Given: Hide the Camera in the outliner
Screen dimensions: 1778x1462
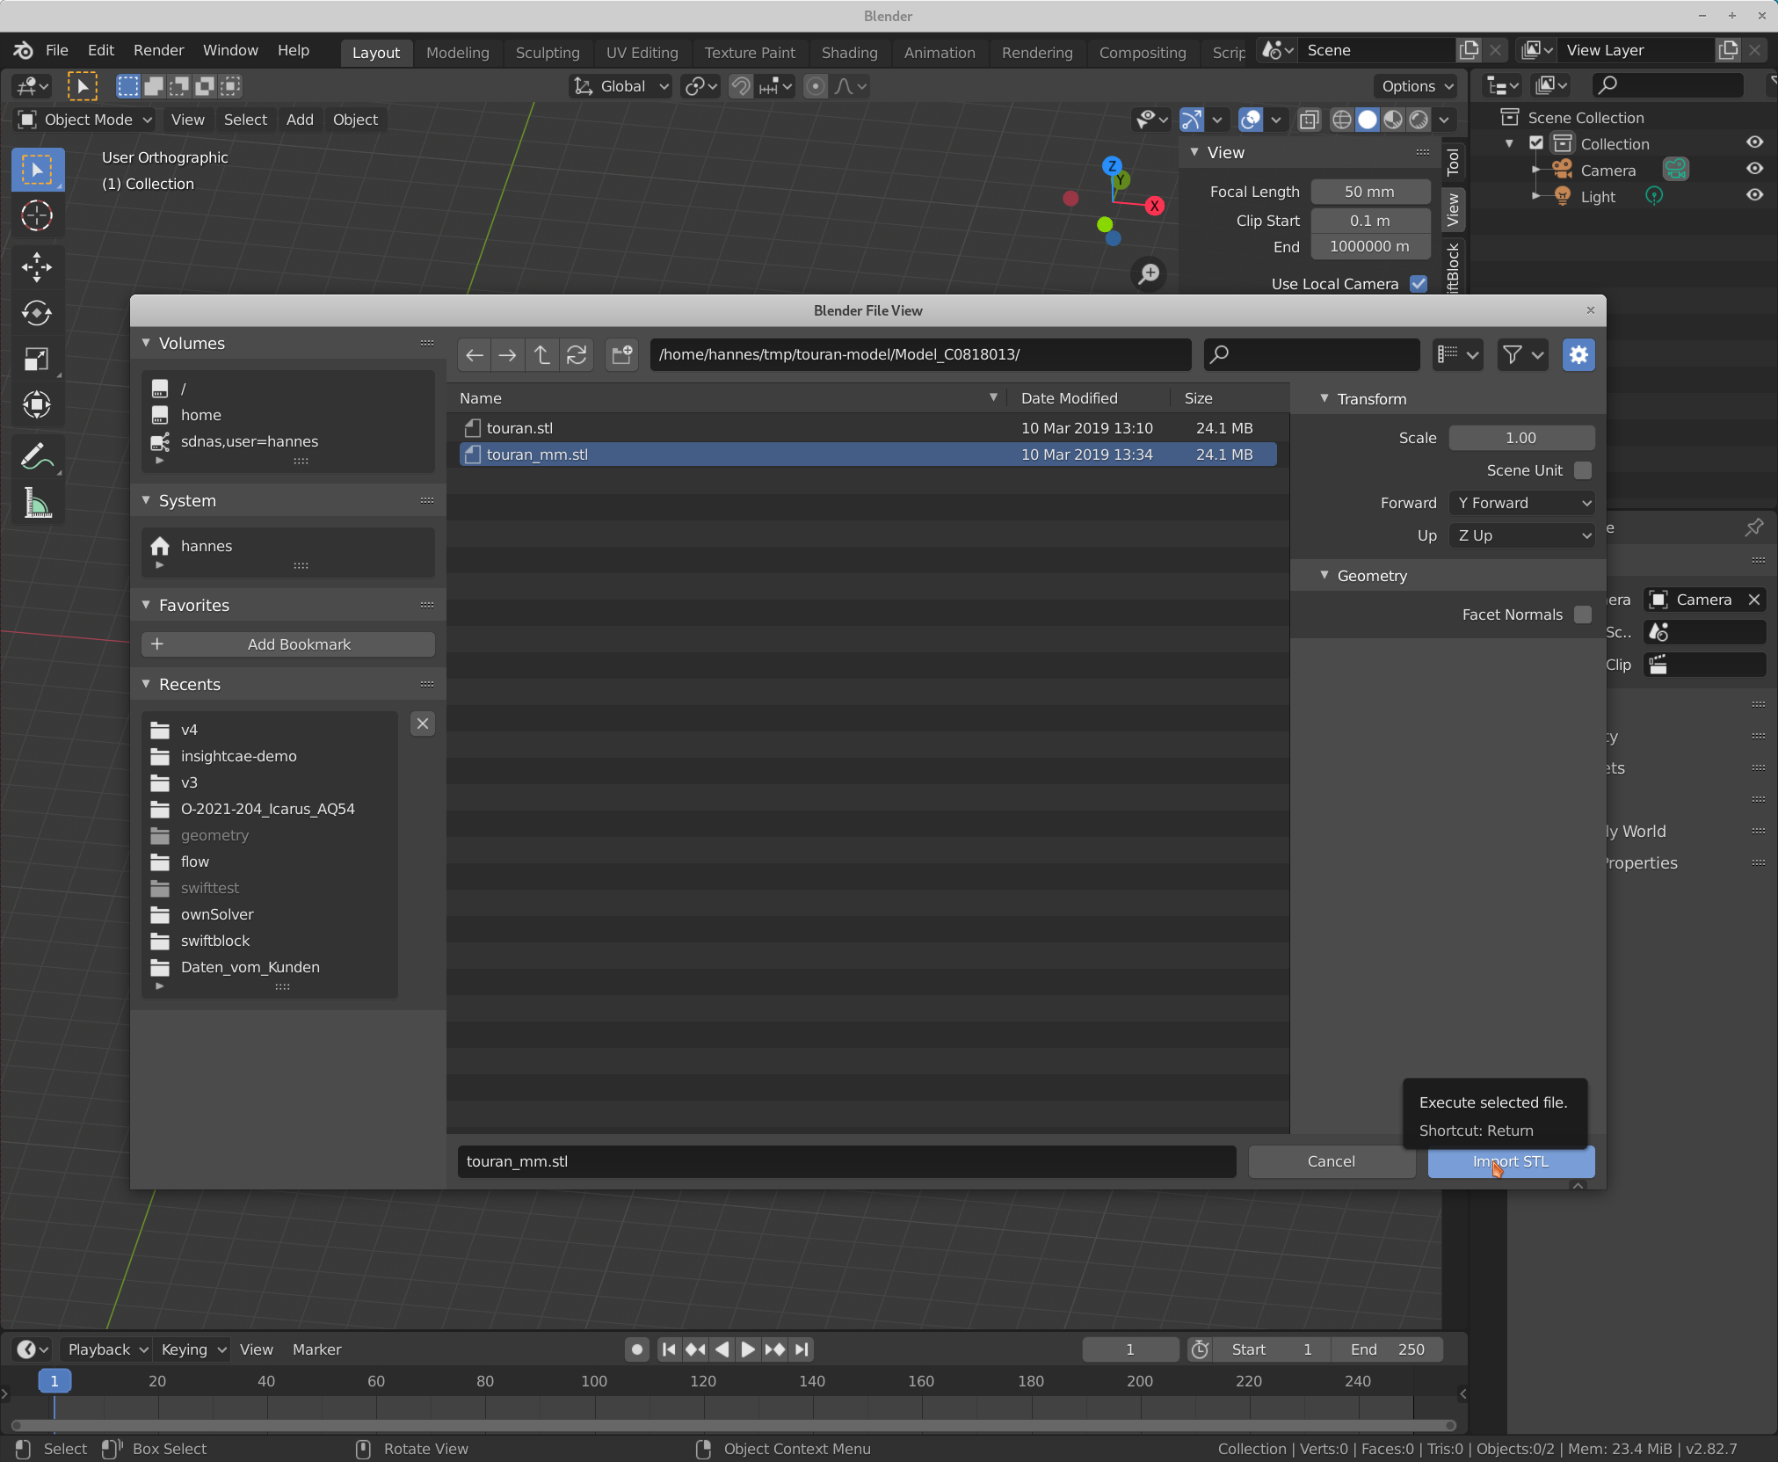Looking at the screenshot, I should pyautogui.click(x=1754, y=169).
